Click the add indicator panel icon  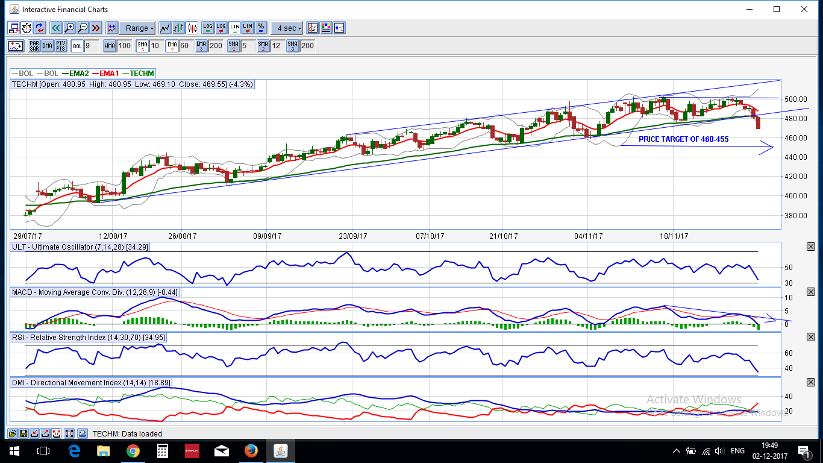coord(16,45)
